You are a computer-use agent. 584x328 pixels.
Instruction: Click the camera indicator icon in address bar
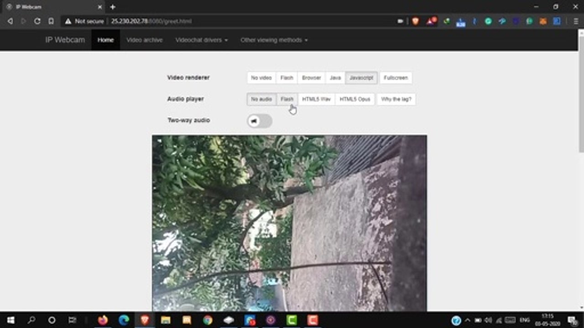(401, 21)
